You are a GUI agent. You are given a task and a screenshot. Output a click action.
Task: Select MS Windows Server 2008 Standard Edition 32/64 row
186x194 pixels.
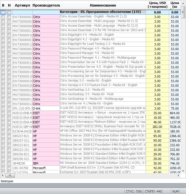[90, 163]
